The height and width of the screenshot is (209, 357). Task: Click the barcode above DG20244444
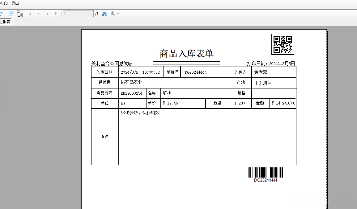pyautogui.click(x=266, y=172)
